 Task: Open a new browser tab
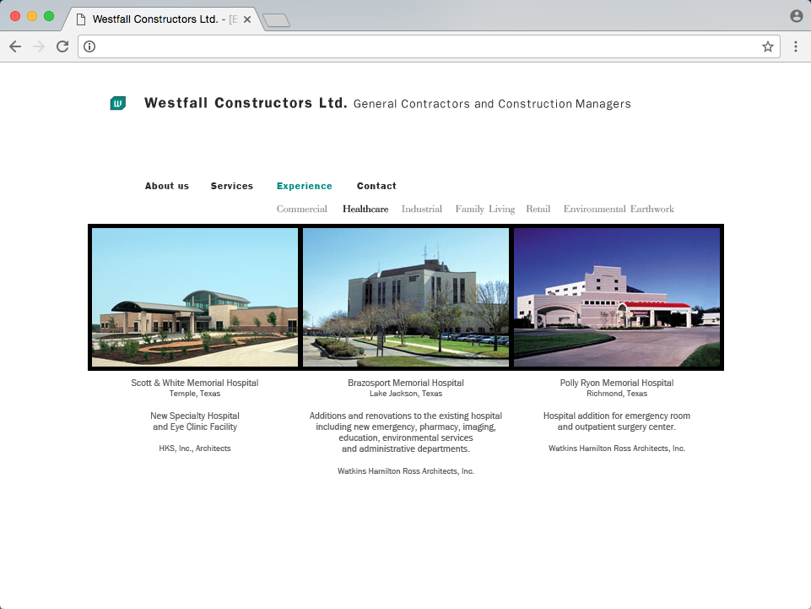[276, 20]
